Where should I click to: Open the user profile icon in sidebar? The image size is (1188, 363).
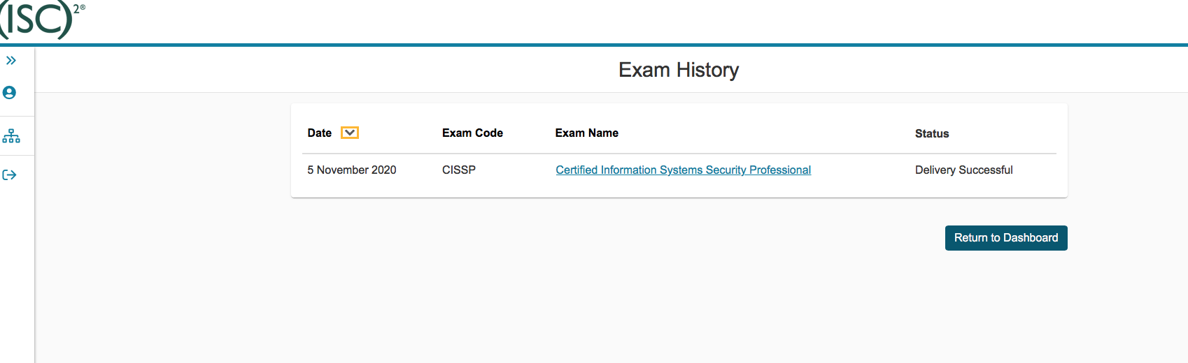click(10, 93)
